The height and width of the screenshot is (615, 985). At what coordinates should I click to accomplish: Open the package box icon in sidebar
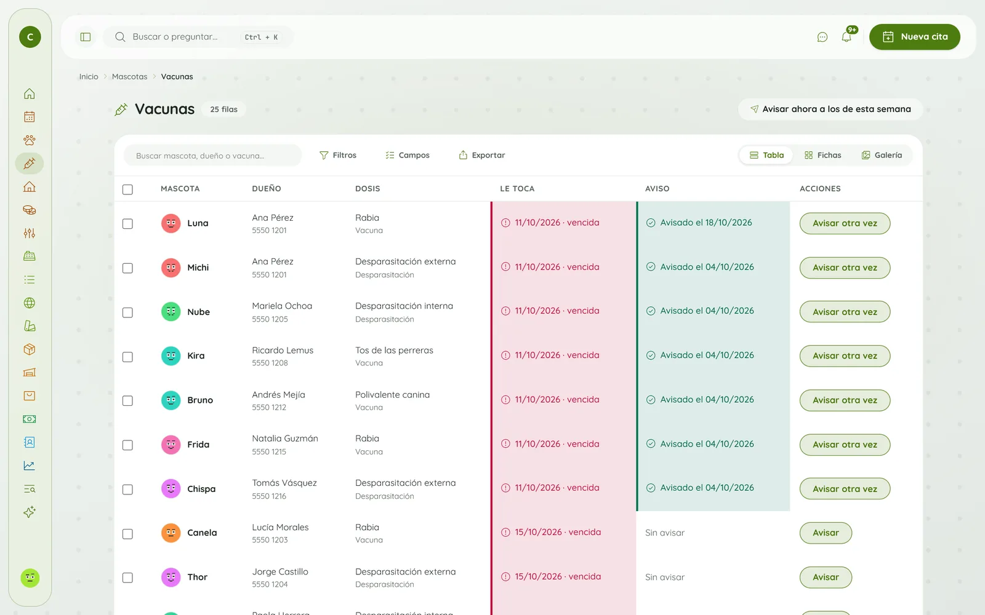pyautogui.click(x=30, y=349)
